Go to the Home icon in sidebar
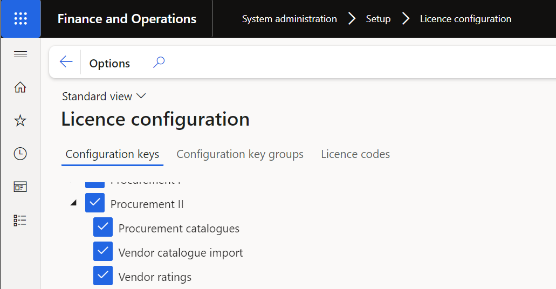The image size is (556, 289). pos(20,87)
